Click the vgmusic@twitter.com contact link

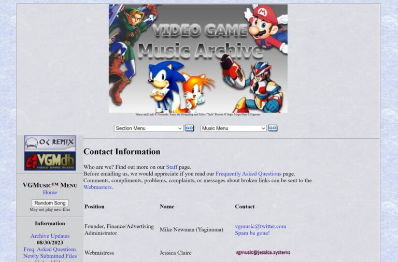click(x=261, y=226)
